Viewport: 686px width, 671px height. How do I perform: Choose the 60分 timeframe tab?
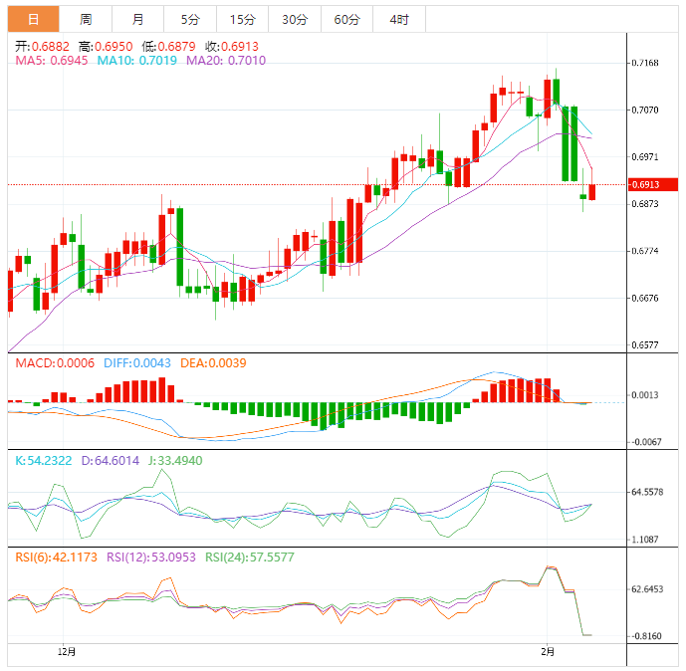tap(347, 19)
